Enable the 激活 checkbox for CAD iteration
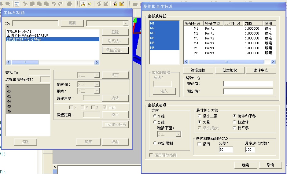This screenshot has width=287, height=174. (x=200, y=144)
